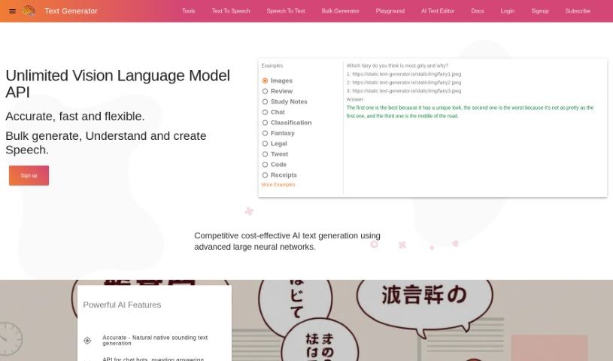Select the Legal example radio
Viewport: 613px width, 361px height.
tap(265, 144)
